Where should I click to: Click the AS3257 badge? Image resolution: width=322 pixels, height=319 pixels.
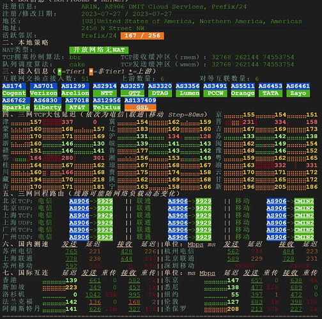132,86
